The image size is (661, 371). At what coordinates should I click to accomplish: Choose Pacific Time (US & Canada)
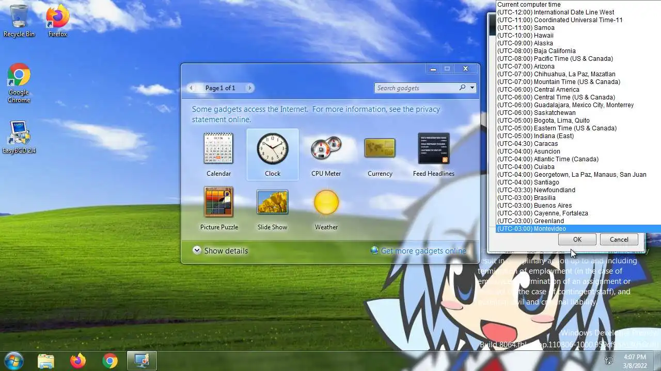(578, 59)
